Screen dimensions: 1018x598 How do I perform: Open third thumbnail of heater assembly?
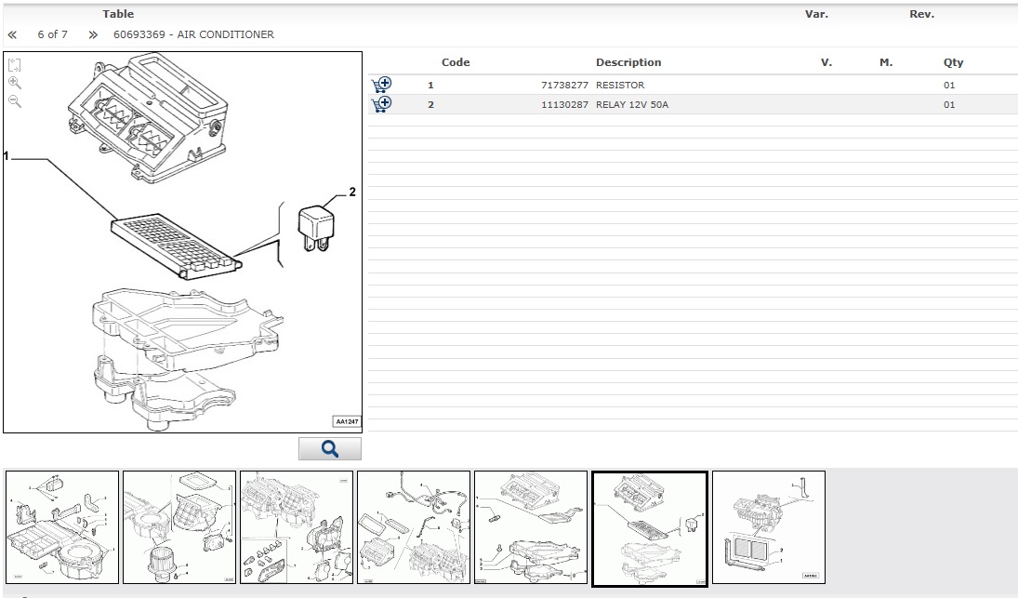[297, 527]
